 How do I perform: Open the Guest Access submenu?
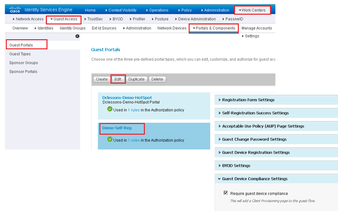coord(64,19)
